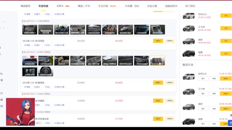This screenshot has width=232, height=130.
Task: Open the 视频说明书 tab
Action: coord(171,6)
